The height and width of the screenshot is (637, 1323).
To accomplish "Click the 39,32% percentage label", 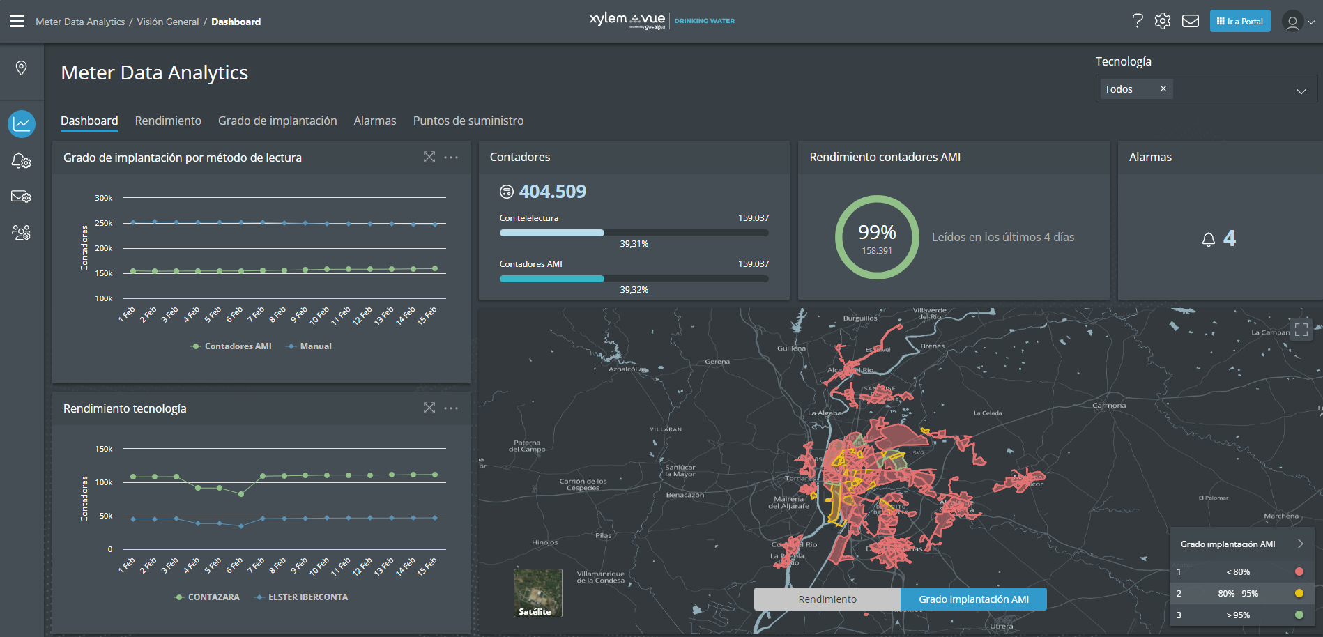I will pyautogui.click(x=634, y=290).
